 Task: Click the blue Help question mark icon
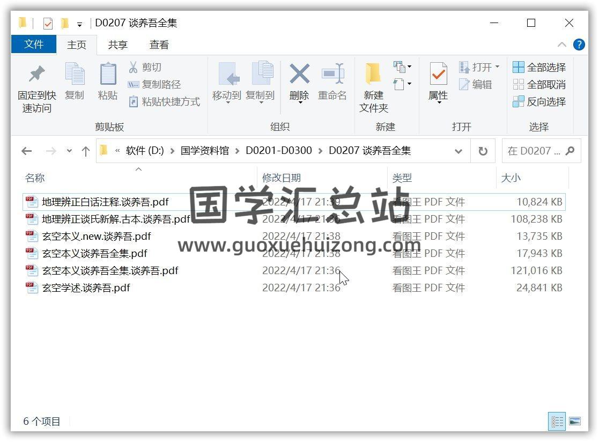(x=579, y=45)
